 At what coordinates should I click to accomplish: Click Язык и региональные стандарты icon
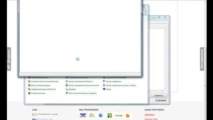[67, 93]
